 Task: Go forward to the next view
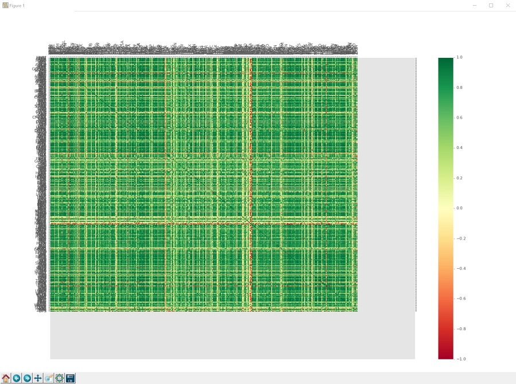(x=27, y=378)
